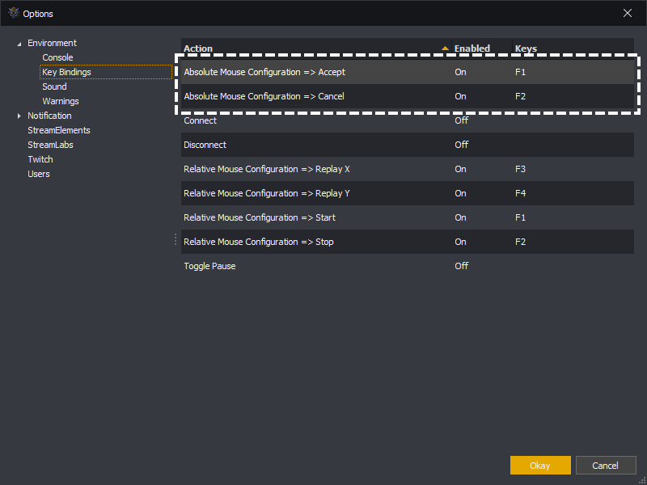Collapse the Environment tree node arrow
This screenshot has width=647, height=485.
tap(19, 44)
